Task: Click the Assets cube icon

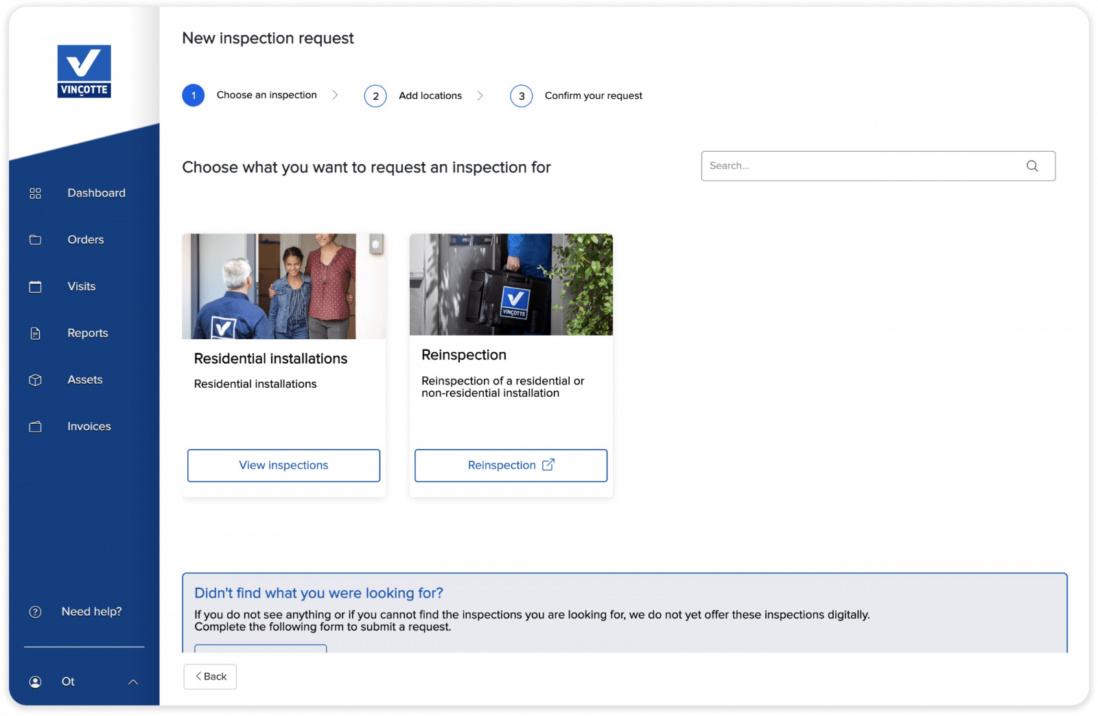Action: 35,379
